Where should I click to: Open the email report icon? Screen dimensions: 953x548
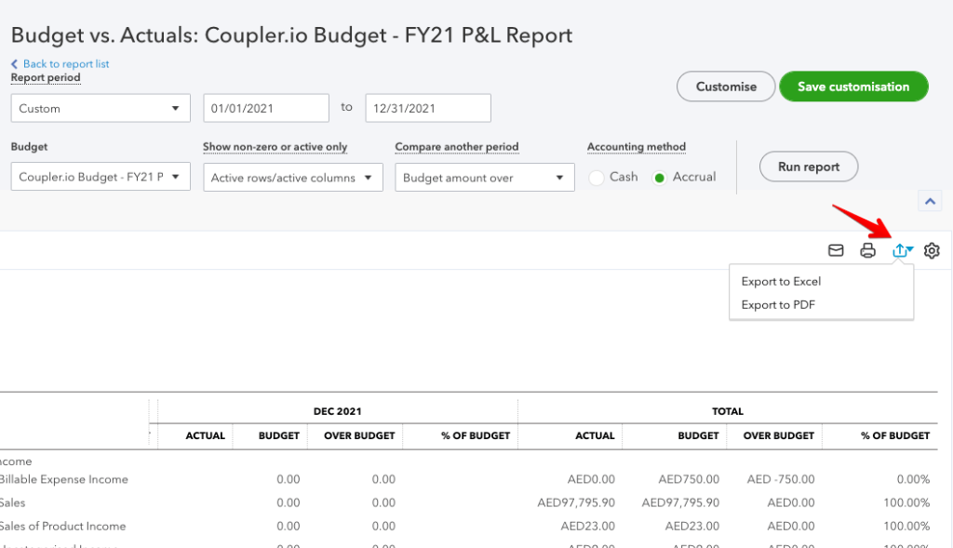tap(834, 250)
